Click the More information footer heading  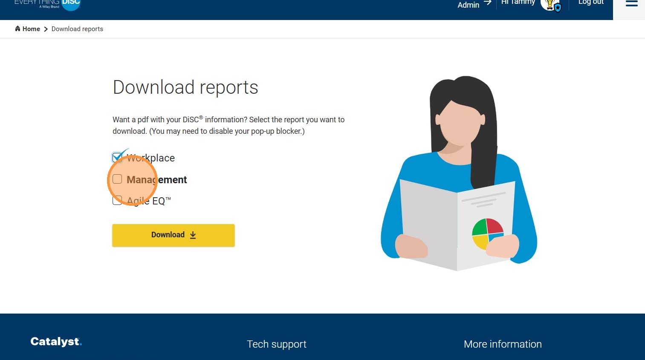(503, 344)
